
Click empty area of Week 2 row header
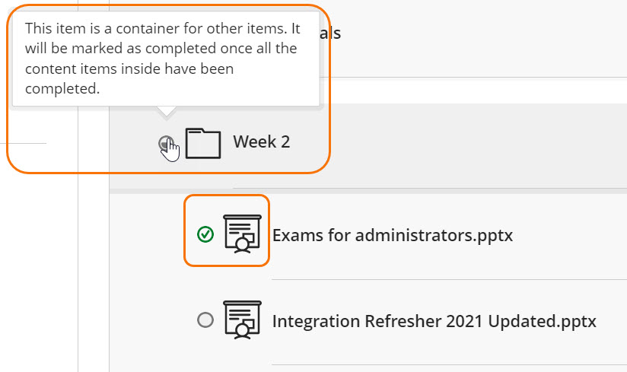(x=457, y=141)
